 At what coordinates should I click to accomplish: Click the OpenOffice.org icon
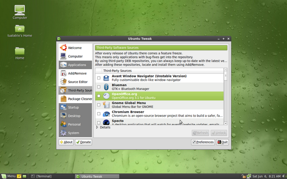(x=106, y=96)
